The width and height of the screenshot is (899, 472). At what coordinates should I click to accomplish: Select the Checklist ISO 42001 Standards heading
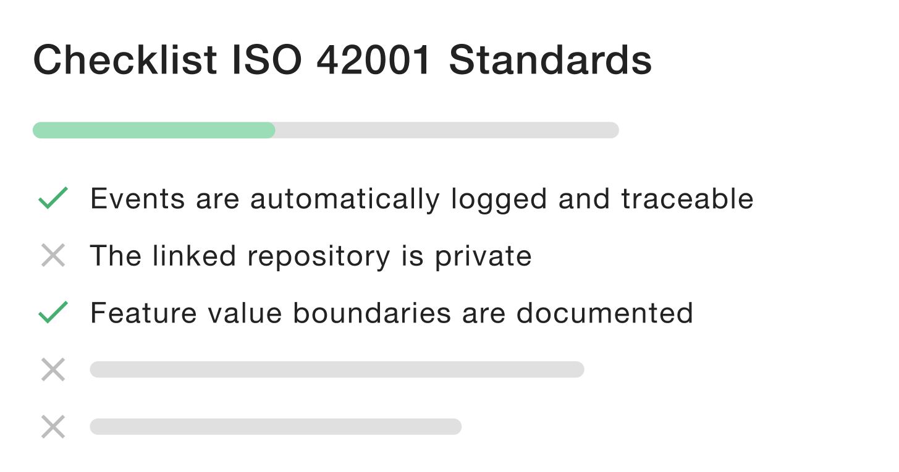point(342,60)
